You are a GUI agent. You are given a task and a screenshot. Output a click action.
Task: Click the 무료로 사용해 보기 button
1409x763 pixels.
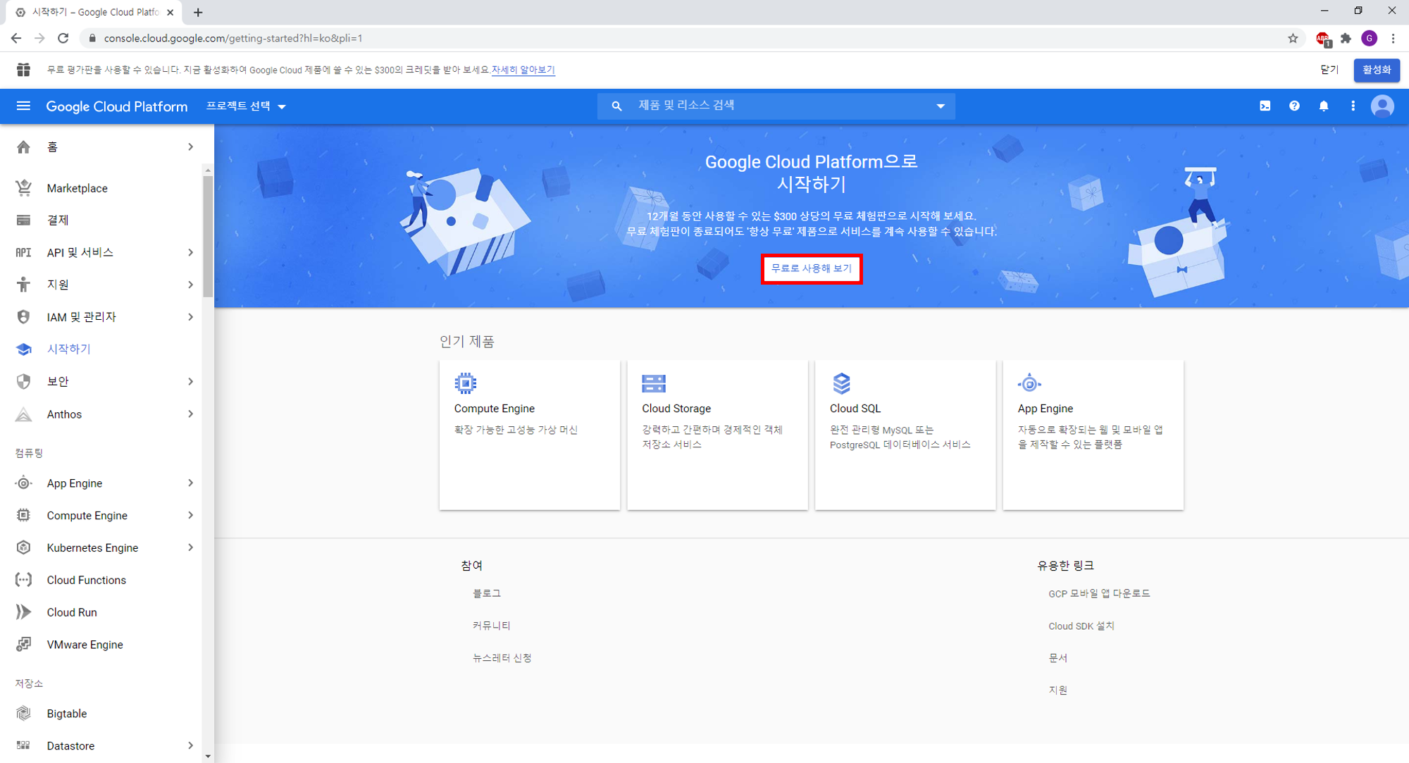click(x=812, y=268)
